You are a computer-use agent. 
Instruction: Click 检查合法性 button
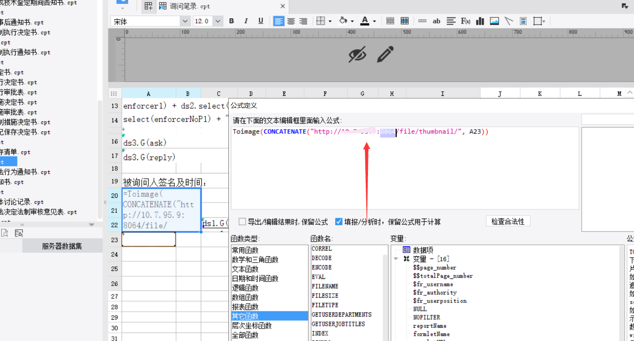tap(508, 221)
